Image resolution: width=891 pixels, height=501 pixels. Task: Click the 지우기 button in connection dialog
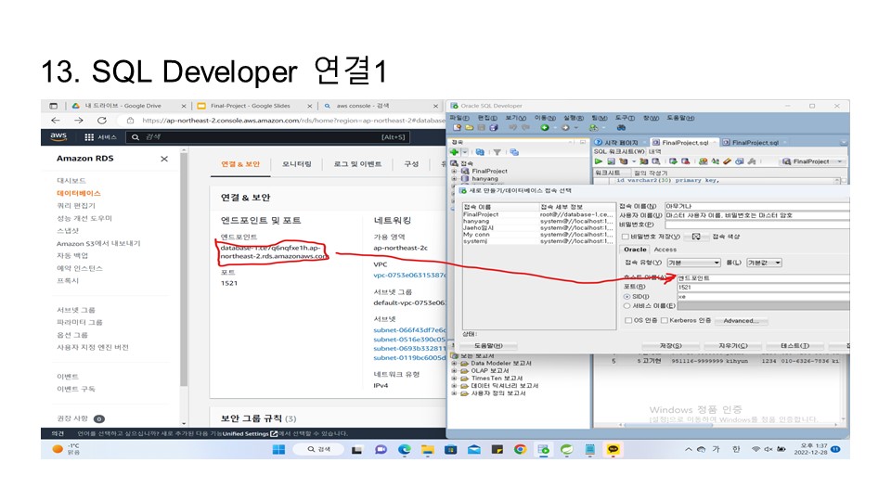pos(733,346)
